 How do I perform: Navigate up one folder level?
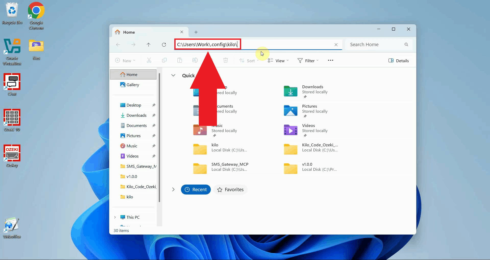click(149, 45)
